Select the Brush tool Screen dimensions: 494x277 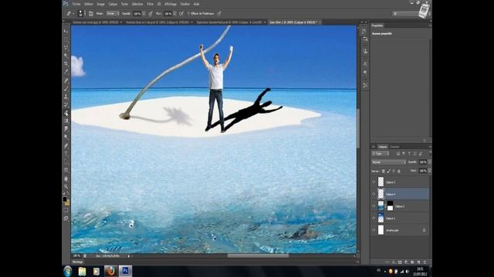click(66, 89)
